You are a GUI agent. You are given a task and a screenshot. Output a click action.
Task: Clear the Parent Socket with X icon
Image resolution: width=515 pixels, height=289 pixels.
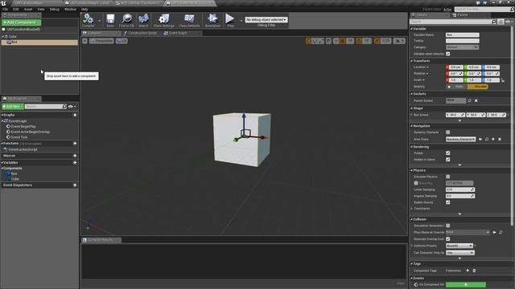click(x=476, y=100)
